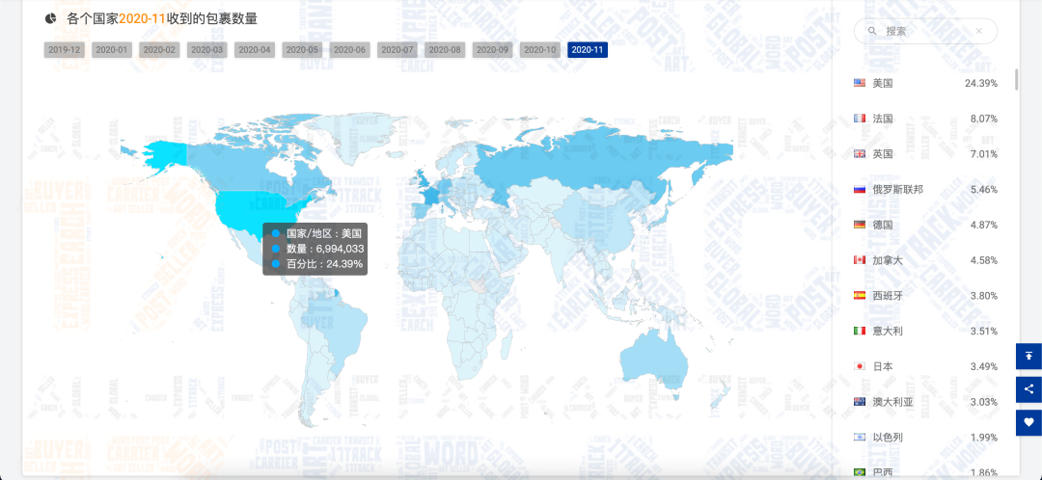The image size is (1042, 480).
Task: Switch to the 2020-02 month tab
Action: [159, 50]
